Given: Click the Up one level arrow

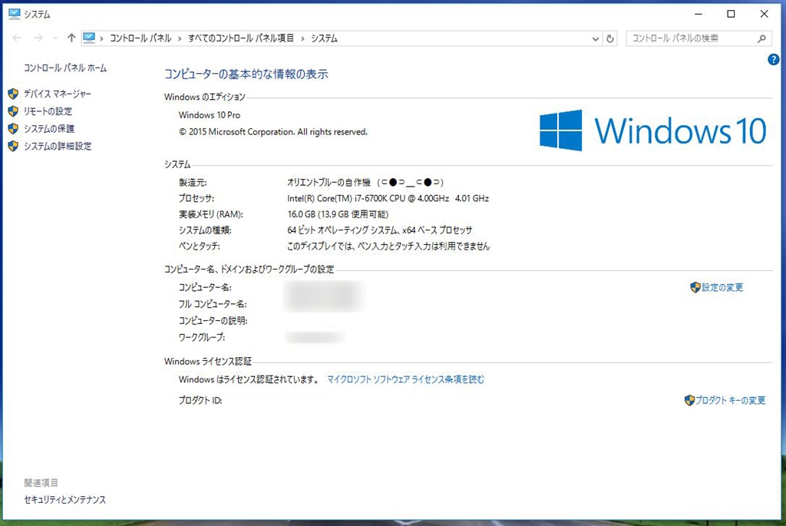Looking at the screenshot, I should pyautogui.click(x=71, y=38).
